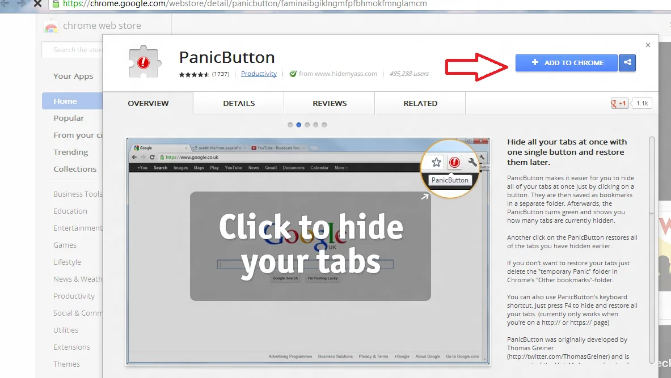Image resolution: width=671 pixels, height=378 pixels.
Task: Select Trending in the sidebar
Action: coord(71,152)
